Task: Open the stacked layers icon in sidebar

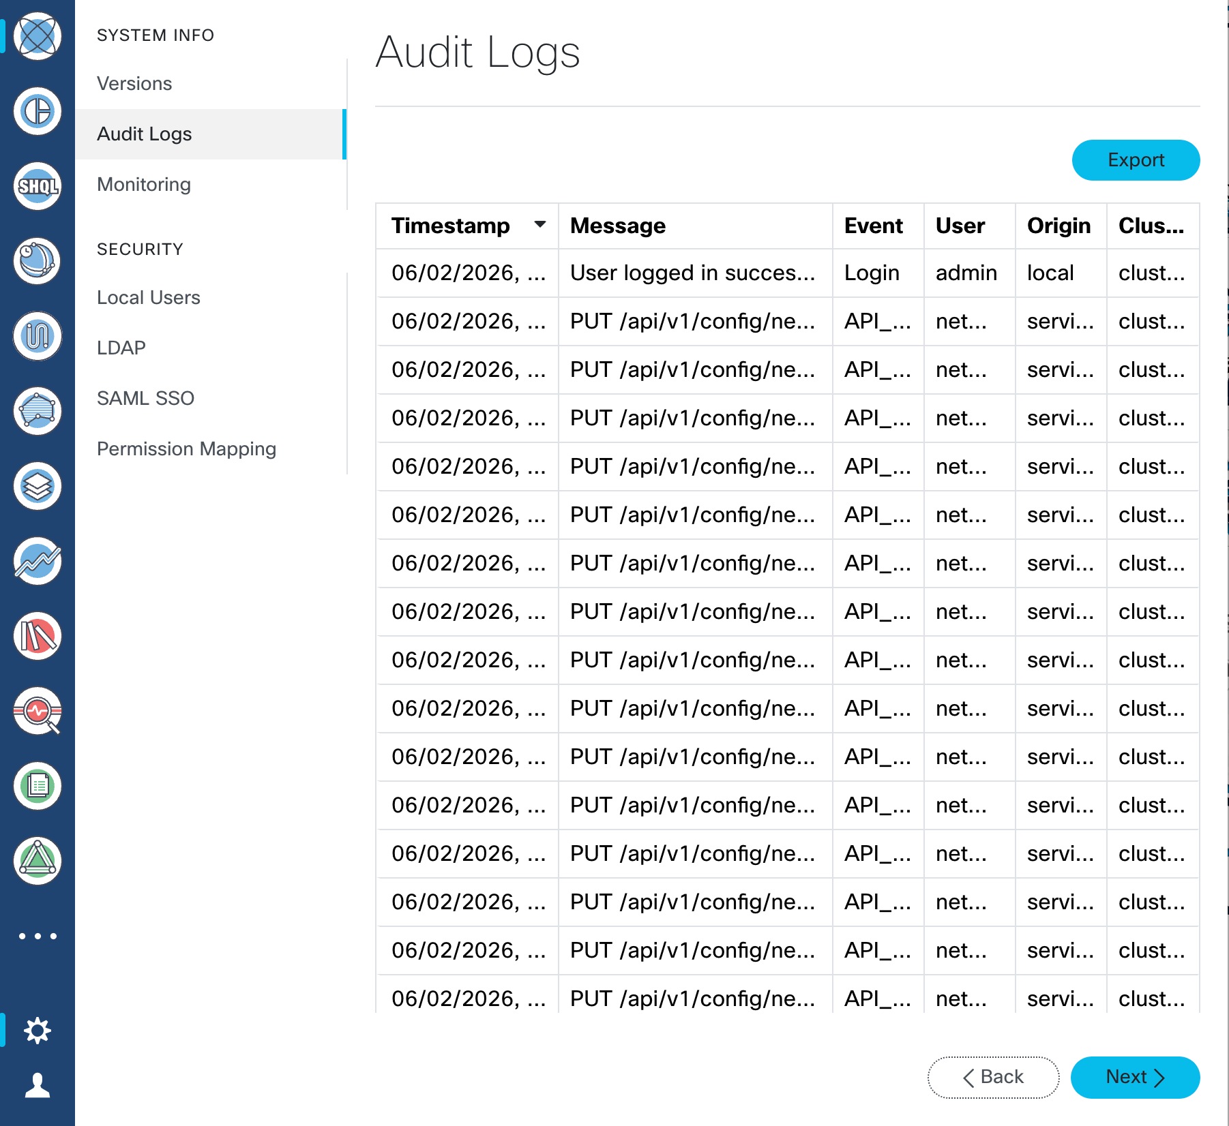Action: point(38,486)
